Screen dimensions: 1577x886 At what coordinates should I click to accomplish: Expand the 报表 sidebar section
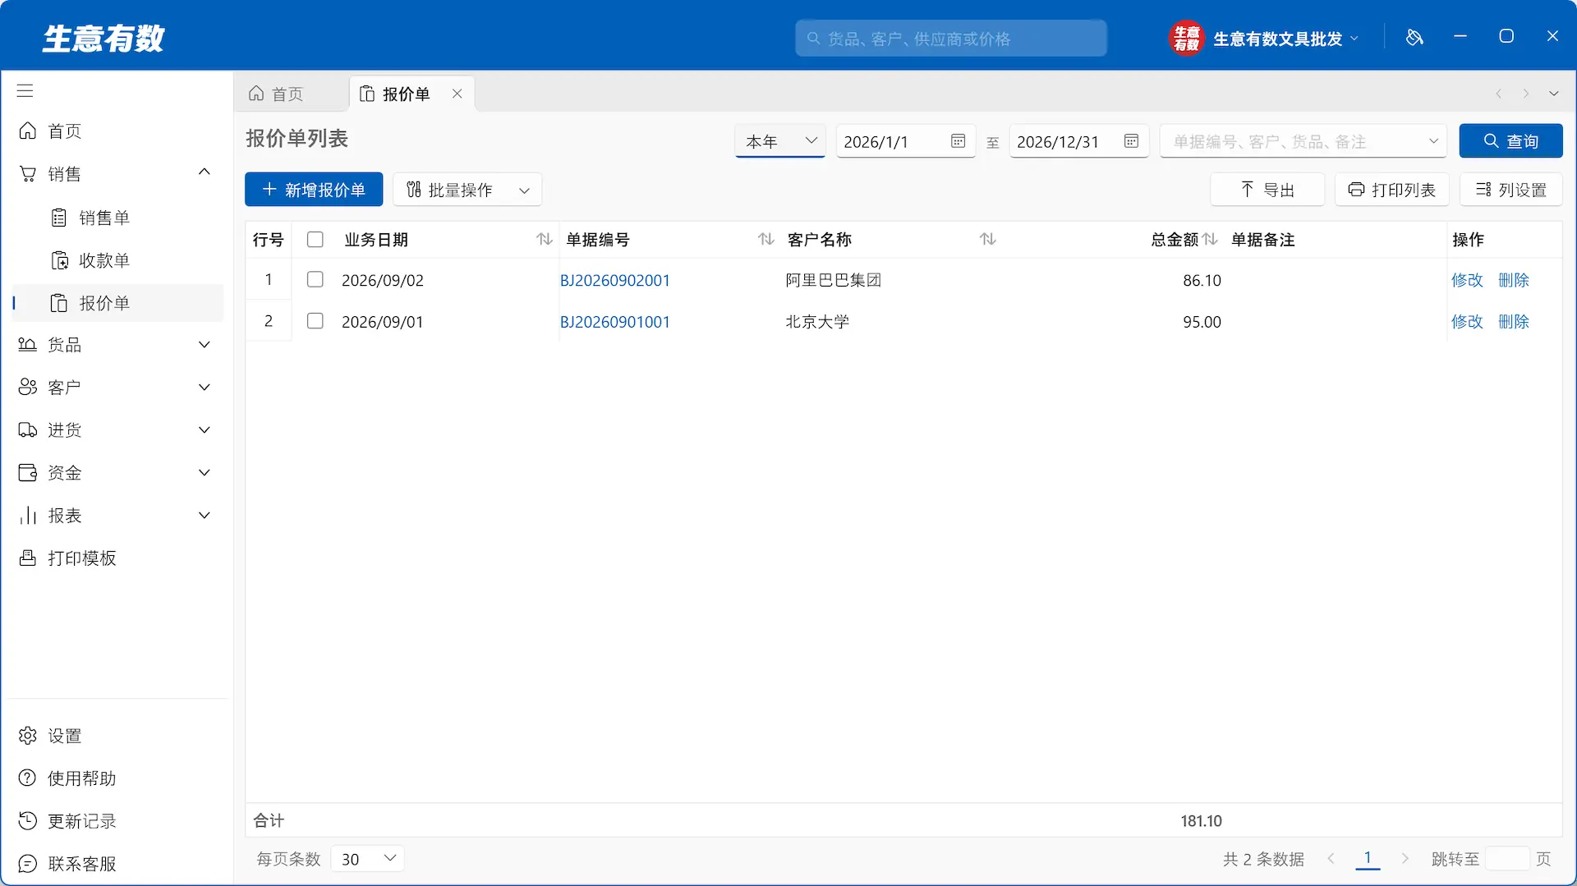[205, 516]
